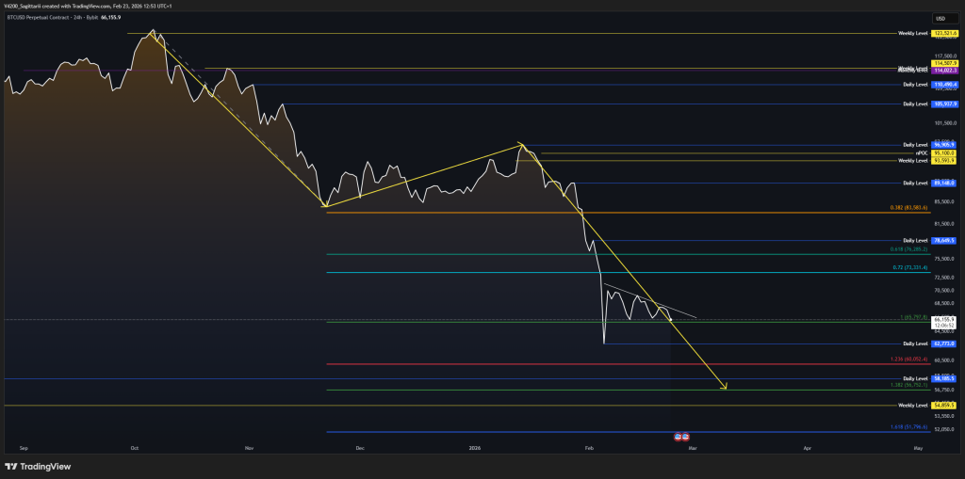Click the Daily Level 105,937.9 price label
965x479 pixels.
(943, 104)
